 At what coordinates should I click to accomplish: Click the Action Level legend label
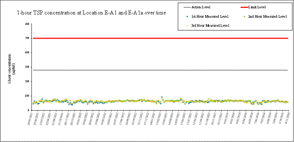[201, 7]
